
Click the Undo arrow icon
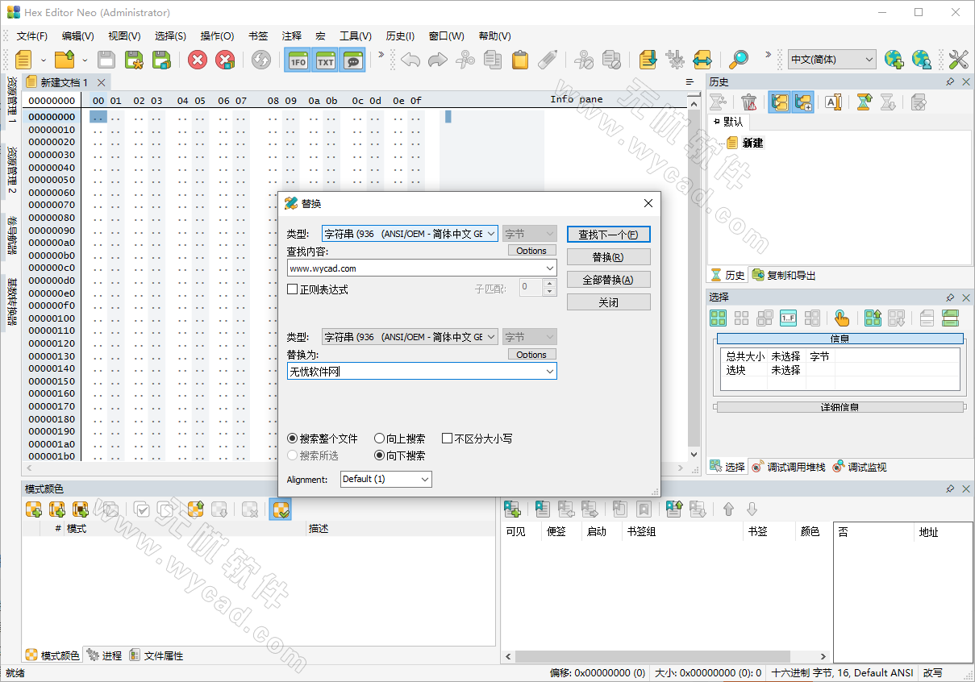(x=410, y=60)
